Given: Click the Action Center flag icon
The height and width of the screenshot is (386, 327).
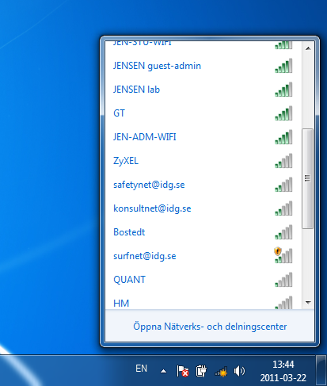Looking at the screenshot, I should [x=182, y=371].
